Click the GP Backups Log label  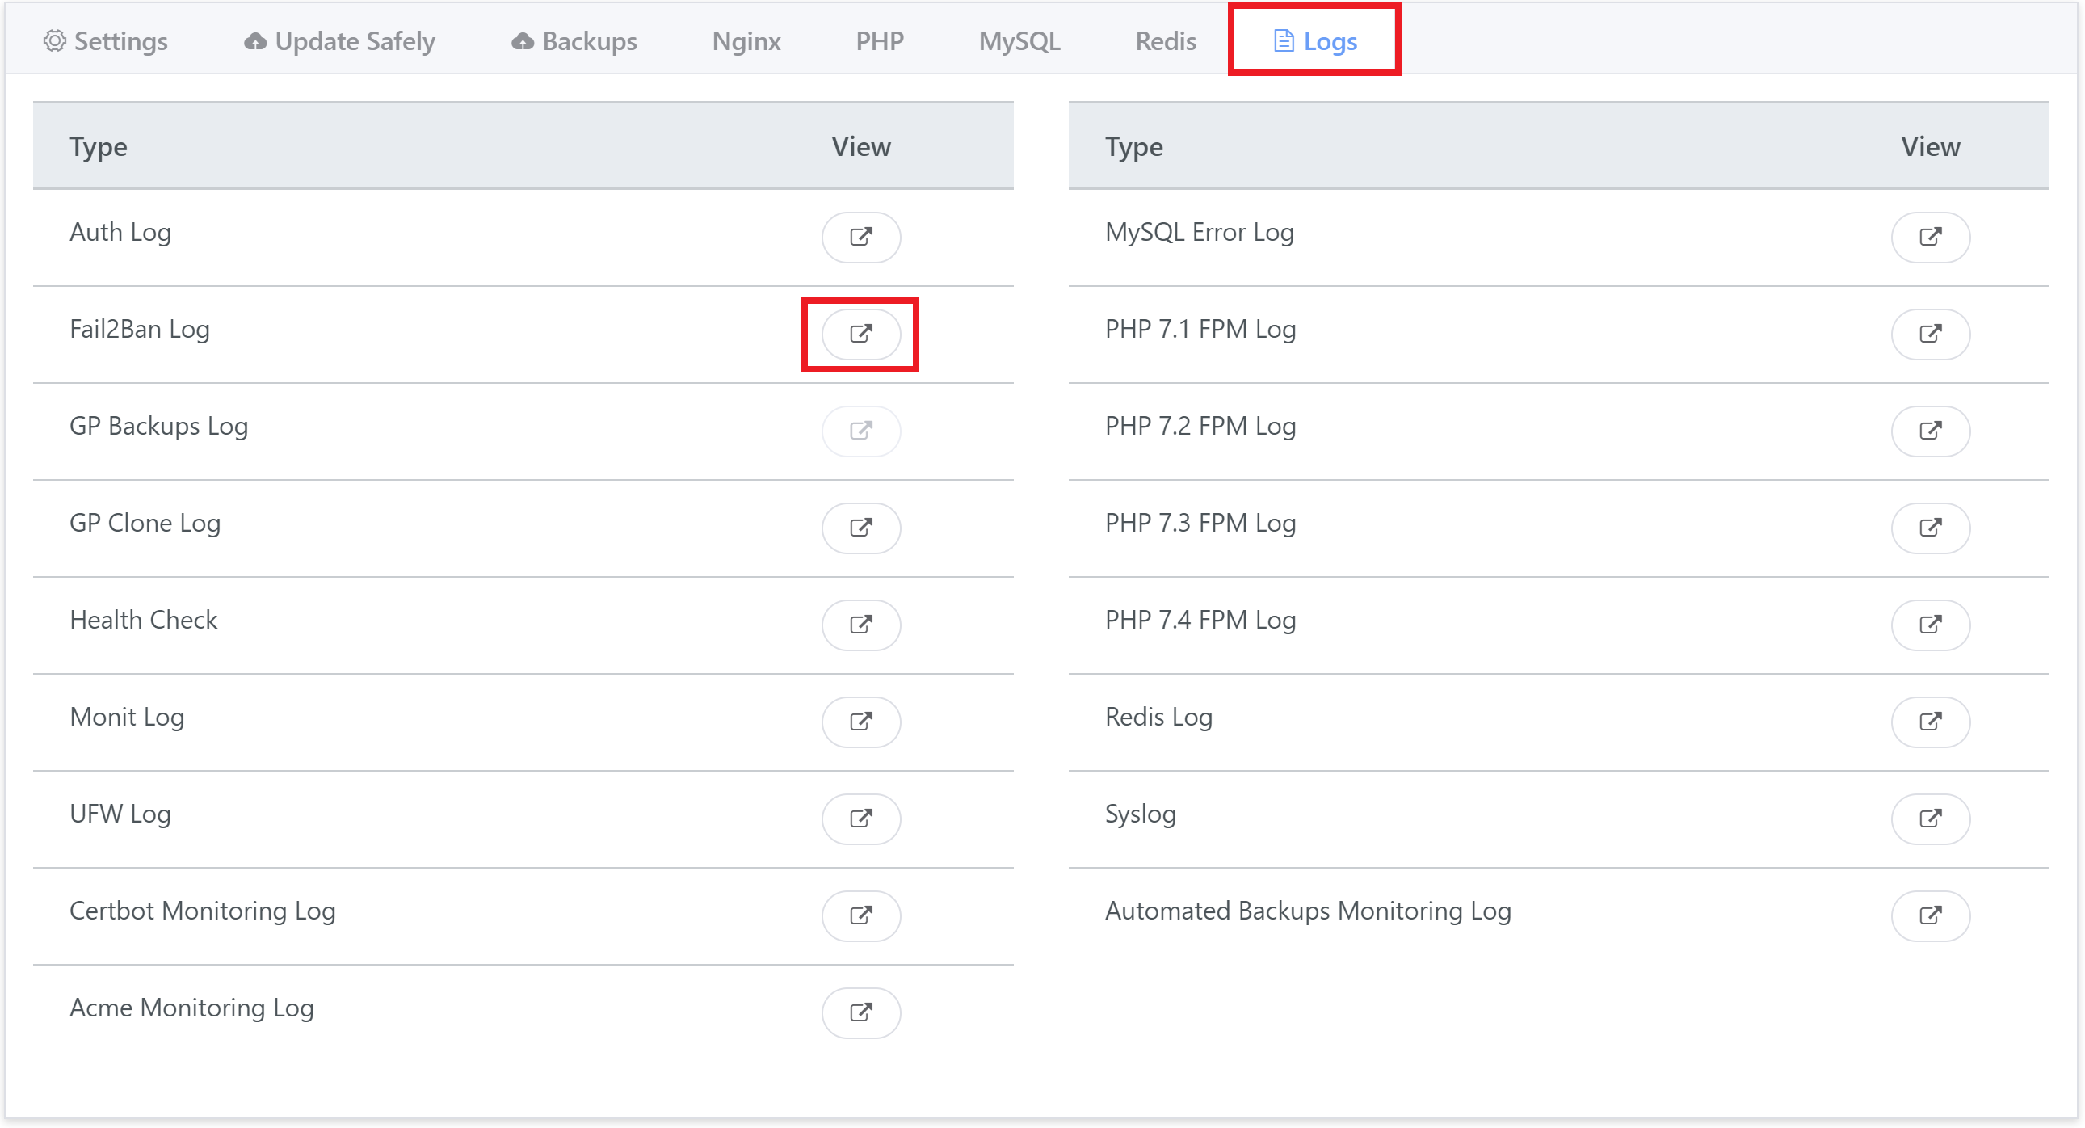(158, 427)
